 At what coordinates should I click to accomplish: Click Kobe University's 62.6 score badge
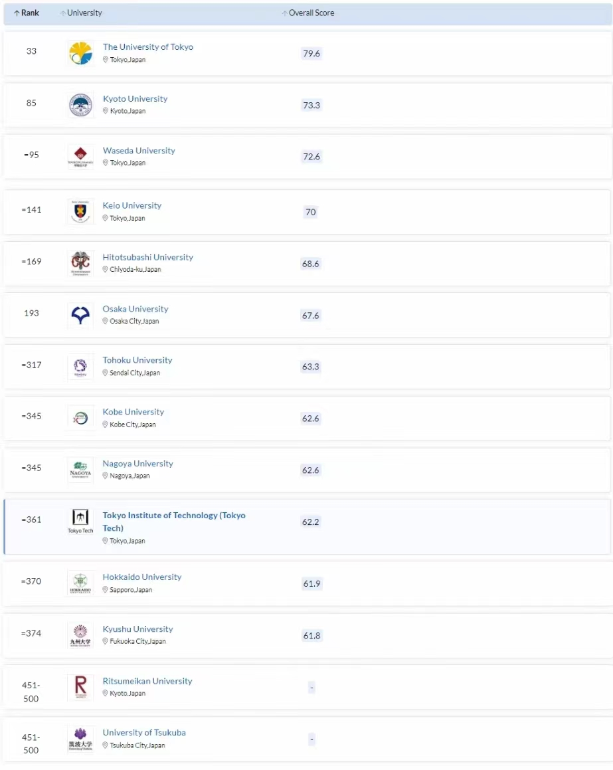311,419
